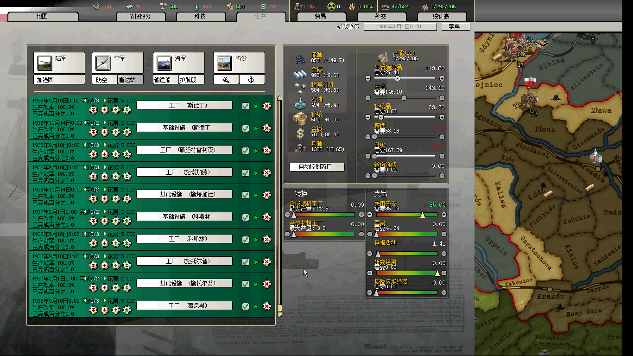The width and height of the screenshot is (633, 356).
Task: Click the metal stockpile icon in top bar
Action: pos(130,6)
